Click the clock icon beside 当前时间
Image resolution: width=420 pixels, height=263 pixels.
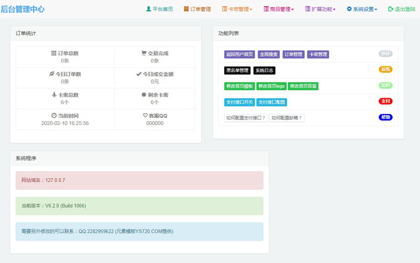[54, 115]
